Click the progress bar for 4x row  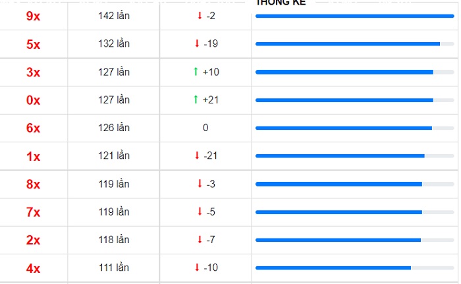355,268
